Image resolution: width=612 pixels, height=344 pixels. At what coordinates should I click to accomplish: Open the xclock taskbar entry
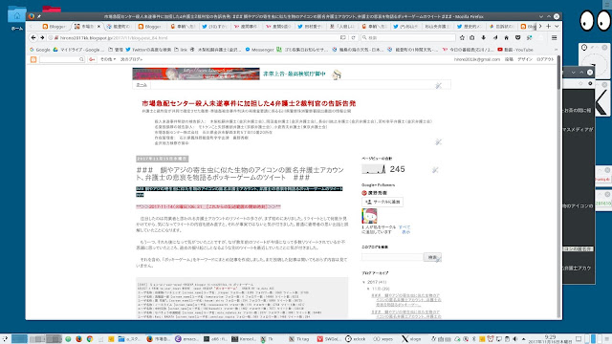click(x=356, y=339)
